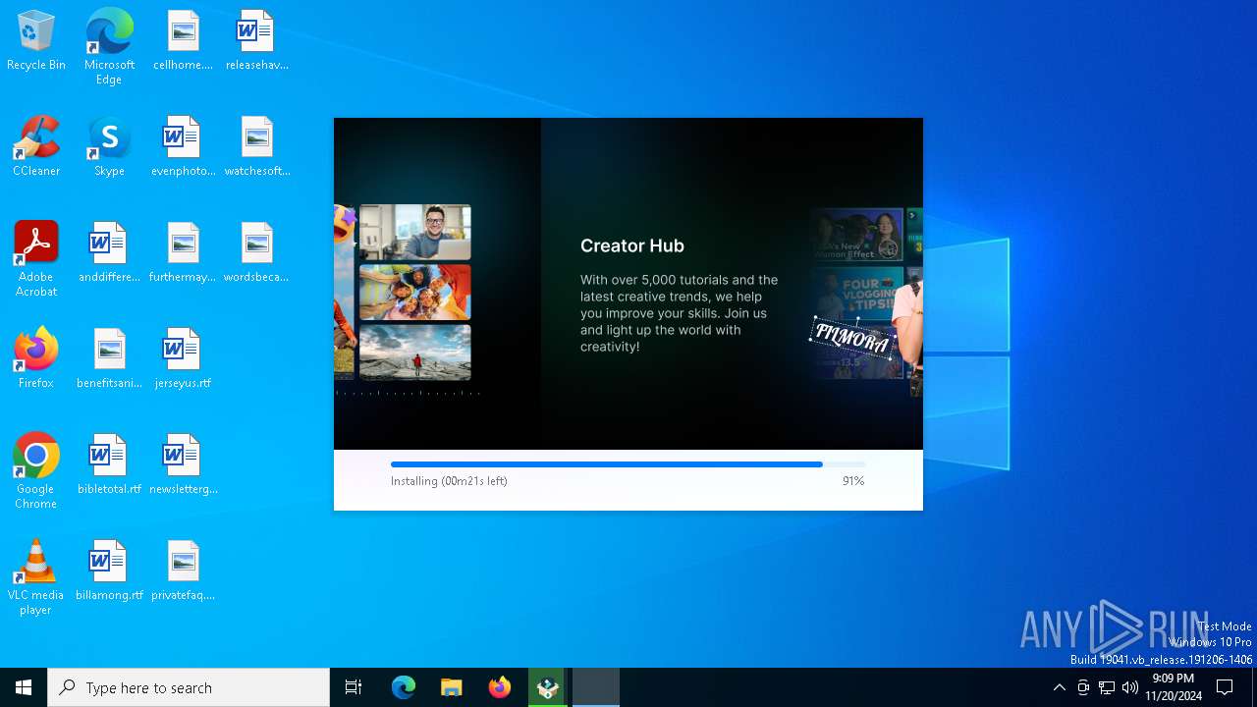
Task: Open the CCleaner desktop shortcut
Action: (36, 147)
